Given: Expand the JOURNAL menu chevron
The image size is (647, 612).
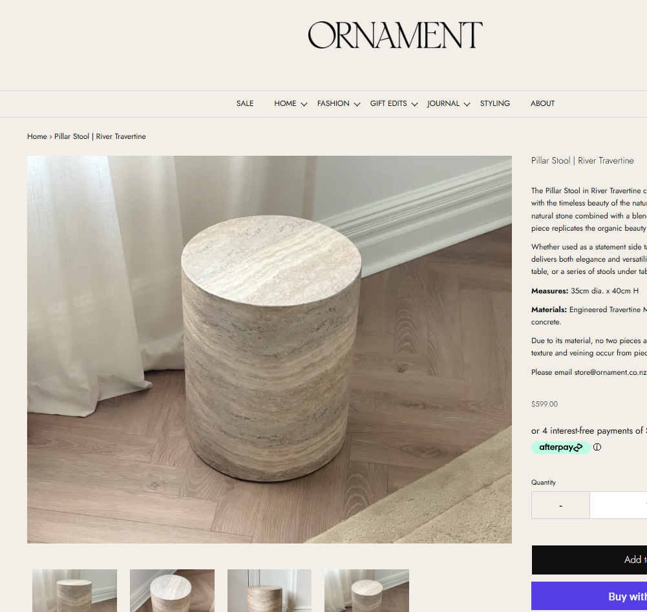Looking at the screenshot, I should (x=467, y=105).
